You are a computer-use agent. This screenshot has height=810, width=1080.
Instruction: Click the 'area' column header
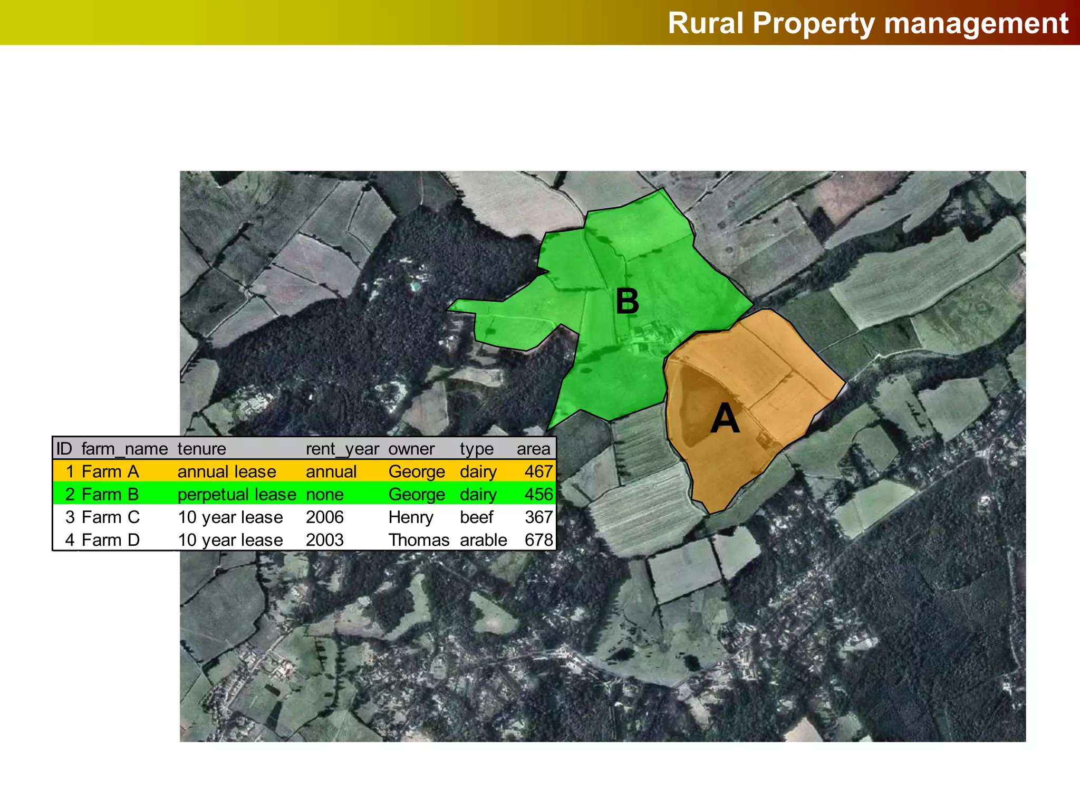(x=533, y=449)
